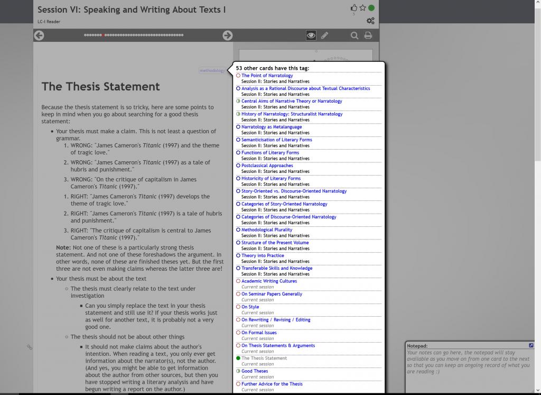Select 'On Style' in the tag list
Viewport: 541px width, 395px height.
pos(250,307)
